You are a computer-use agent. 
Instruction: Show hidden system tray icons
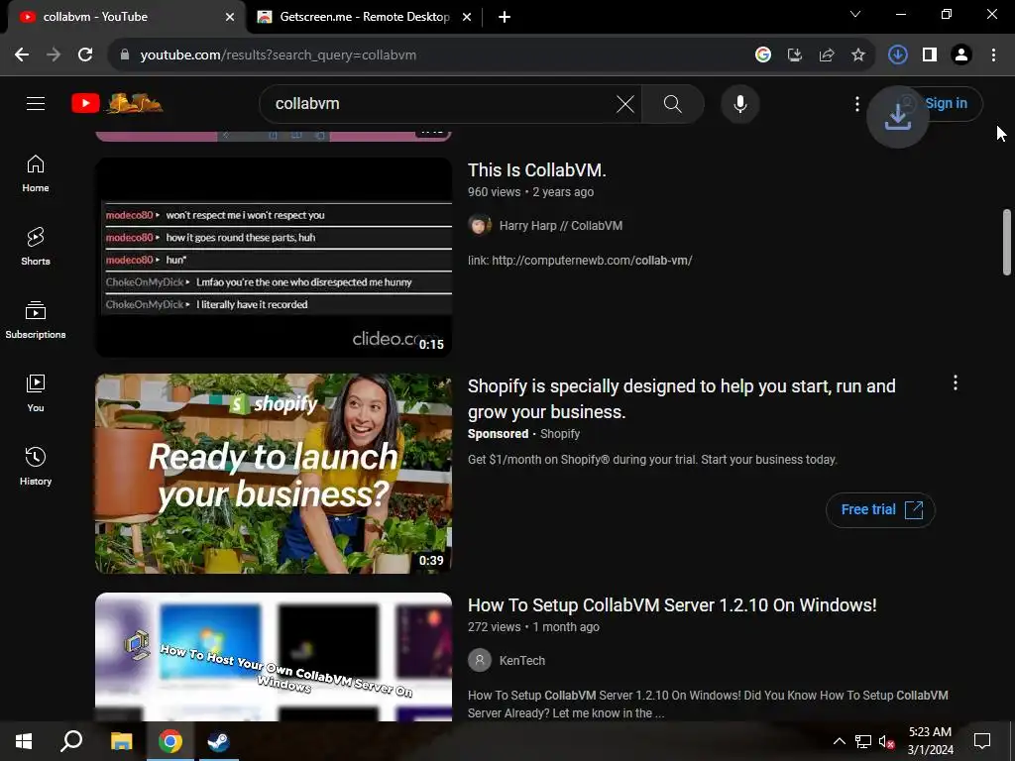(x=839, y=741)
